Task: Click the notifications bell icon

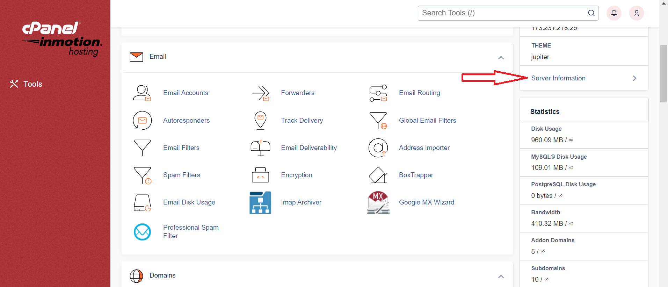Action: [614, 13]
